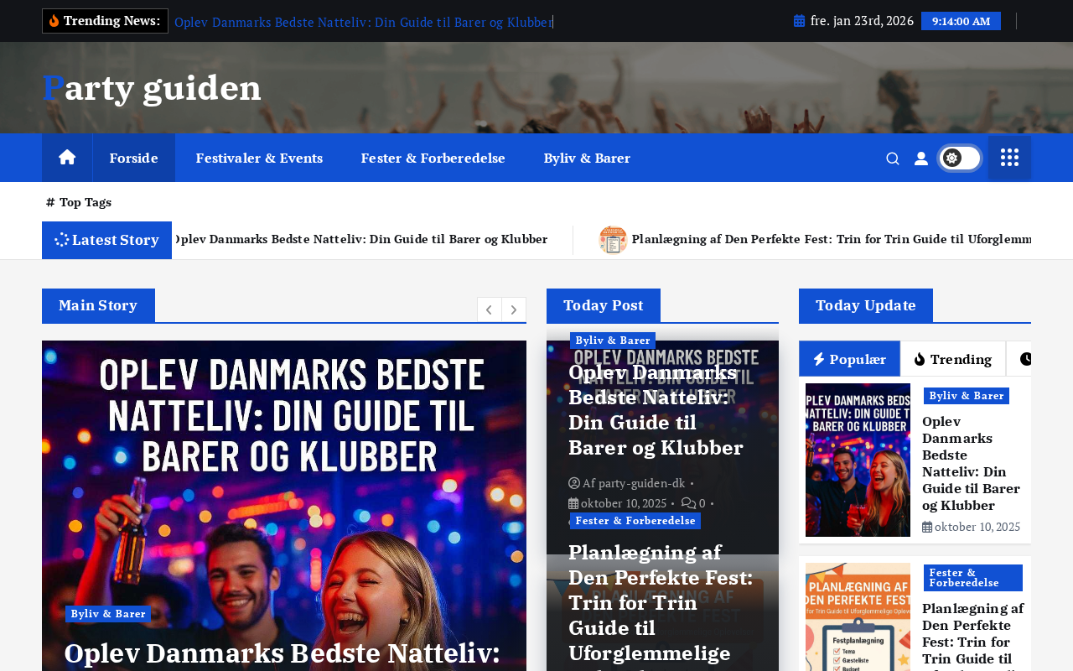Click the user account icon
Screen dimensions: 1073x671
click(x=921, y=159)
